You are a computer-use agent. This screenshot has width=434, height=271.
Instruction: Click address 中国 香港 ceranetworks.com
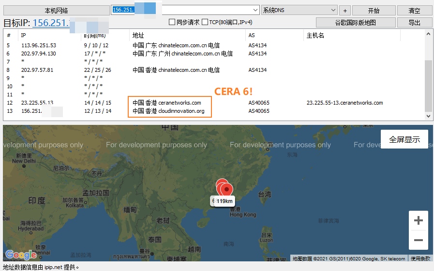166,103
